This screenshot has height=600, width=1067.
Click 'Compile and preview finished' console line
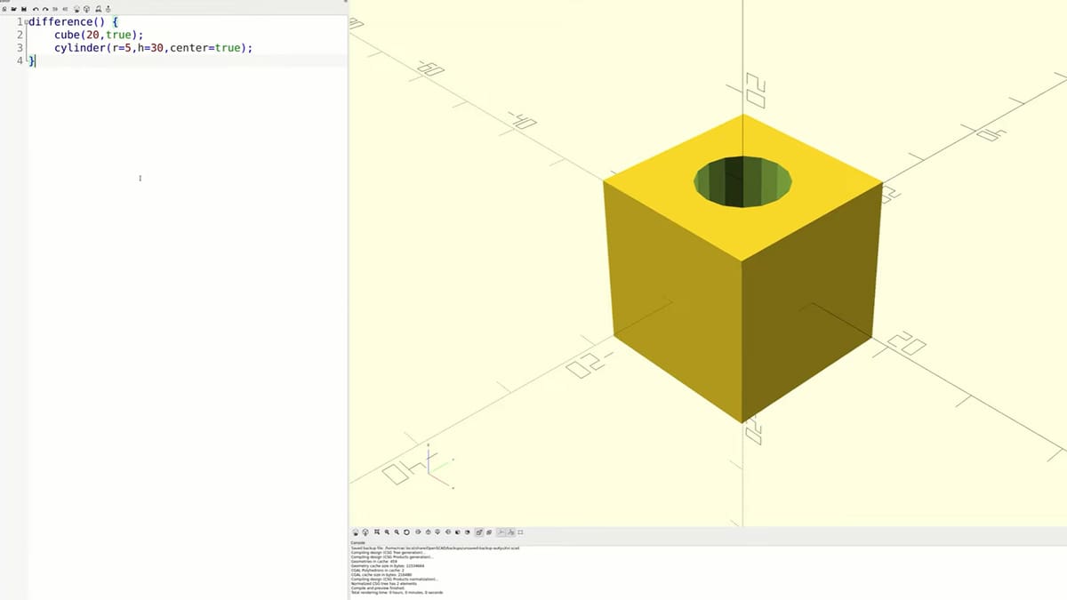point(377,588)
